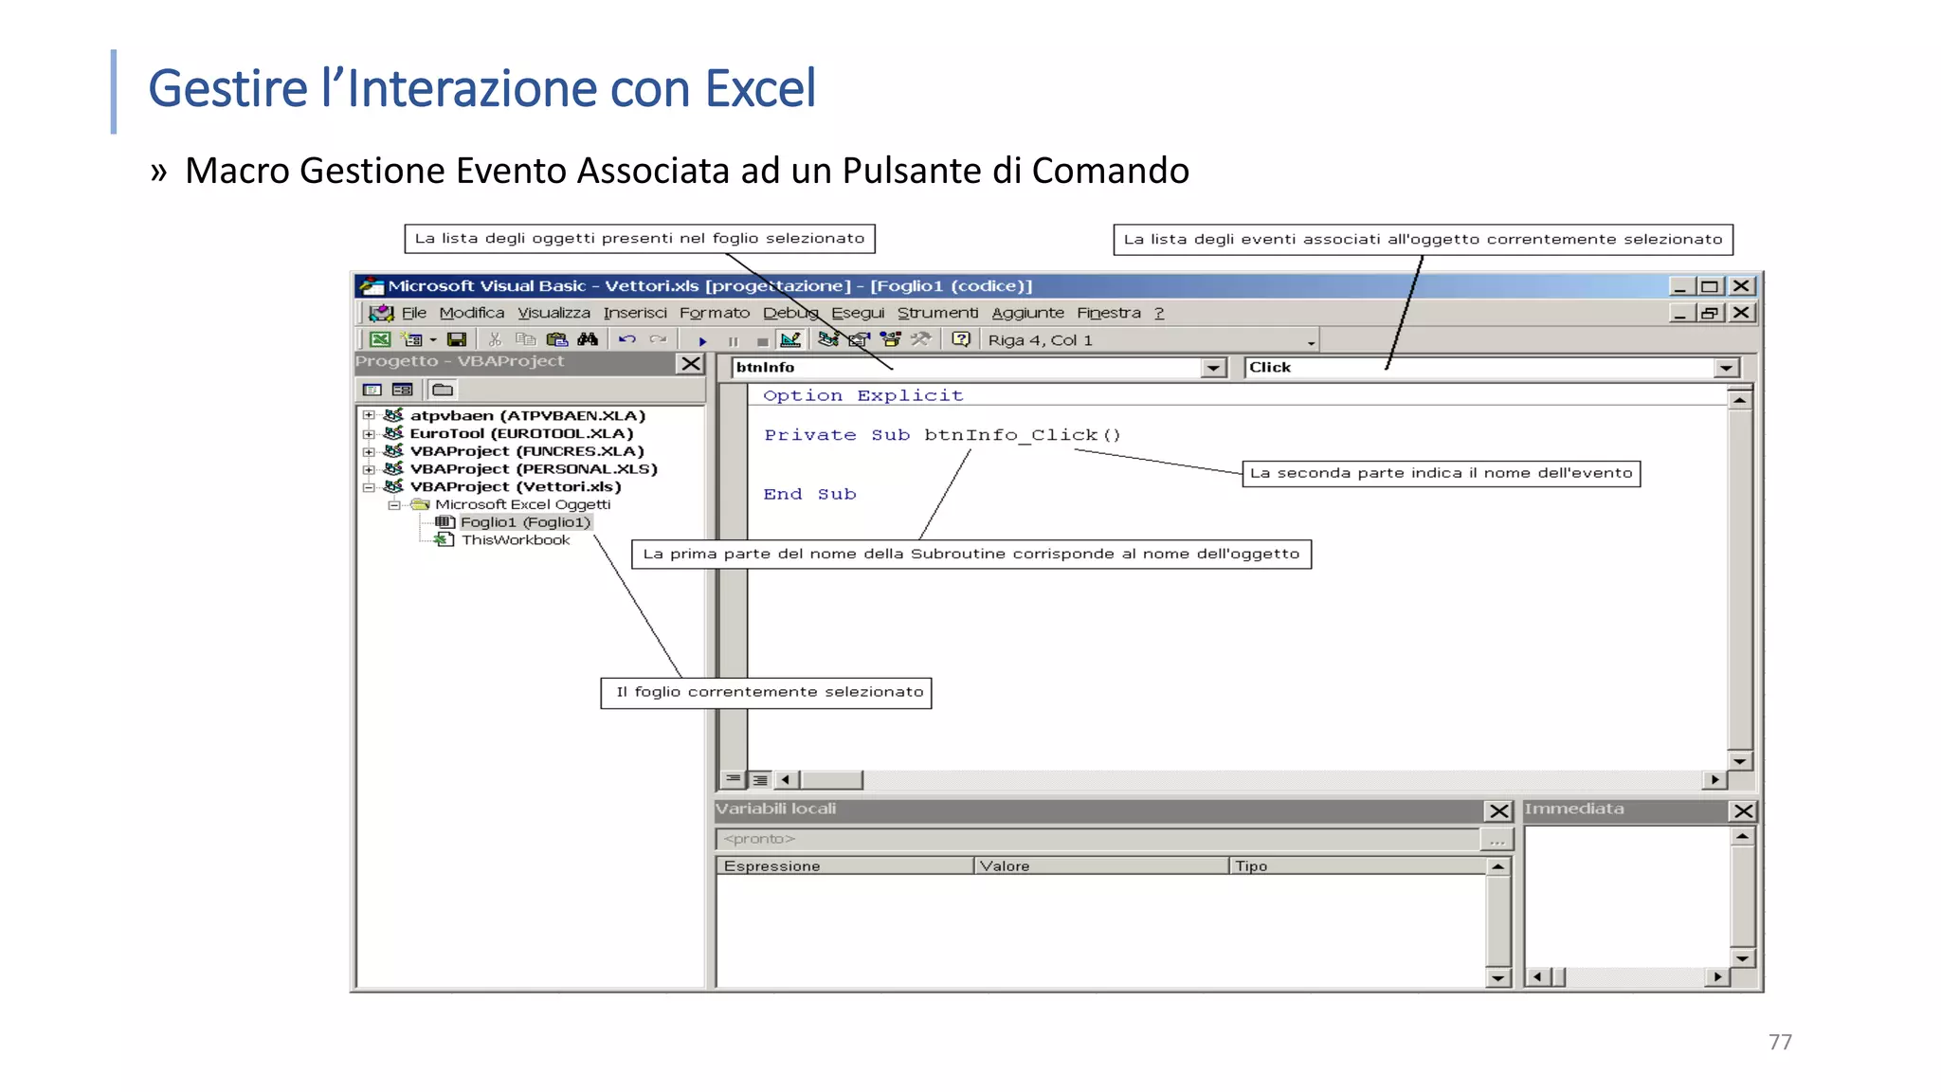Screen dimensions: 1941x1092
Task: Click code window scroll-up arrow
Action: tap(1739, 400)
